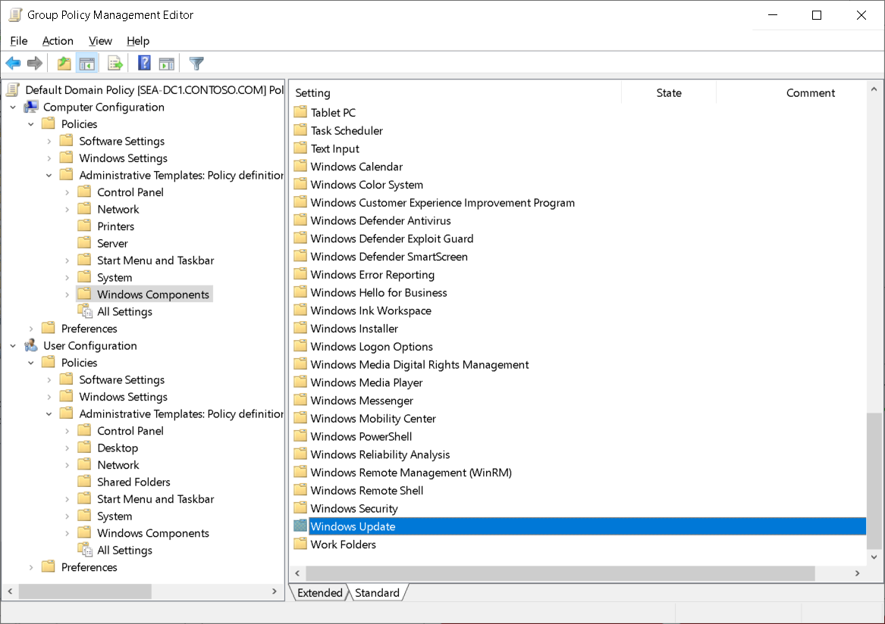
Task: Click the settings list horizontal scroll-right arrow
Action: 858,573
